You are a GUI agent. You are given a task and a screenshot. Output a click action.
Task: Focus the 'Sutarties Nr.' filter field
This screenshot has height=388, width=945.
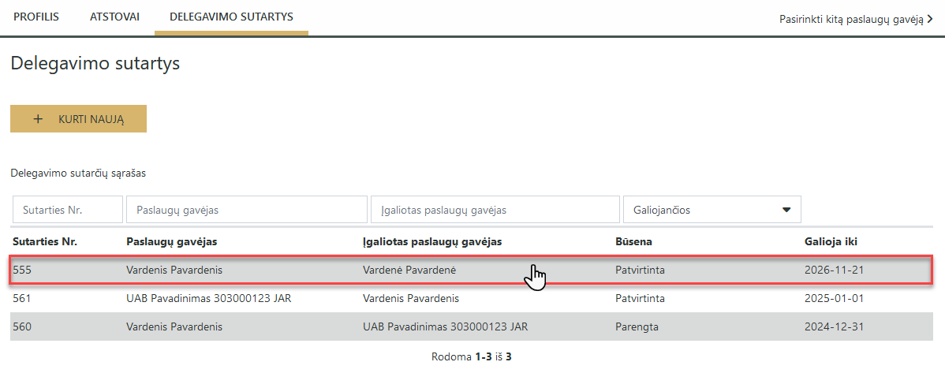click(x=68, y=210)
